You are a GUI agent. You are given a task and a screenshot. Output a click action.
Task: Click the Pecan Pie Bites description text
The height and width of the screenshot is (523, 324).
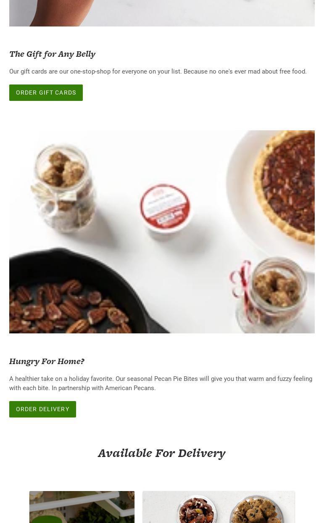point(162,383)
